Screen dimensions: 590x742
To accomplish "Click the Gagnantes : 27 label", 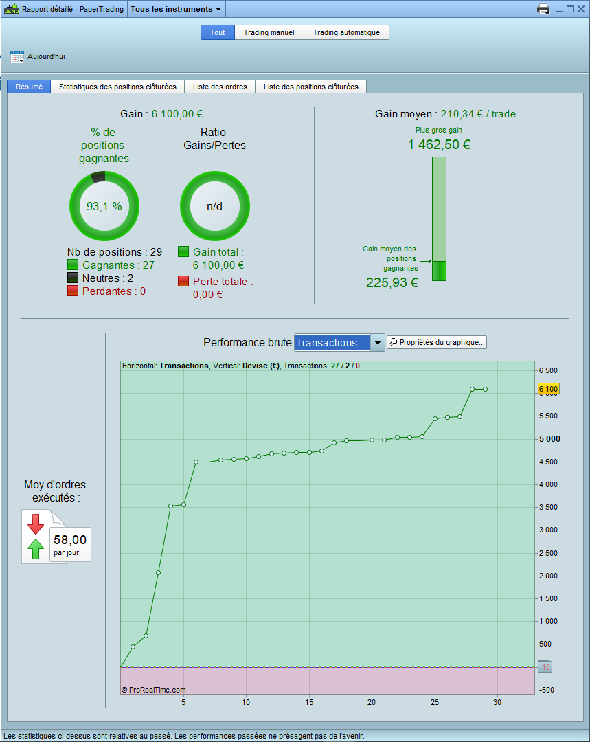I will (118, 265).
